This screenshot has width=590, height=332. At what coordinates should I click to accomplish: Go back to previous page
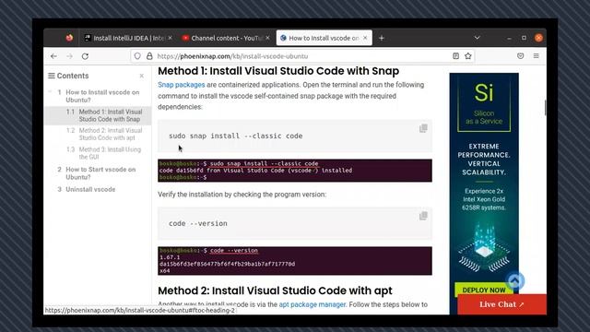[x=53, y=56]
